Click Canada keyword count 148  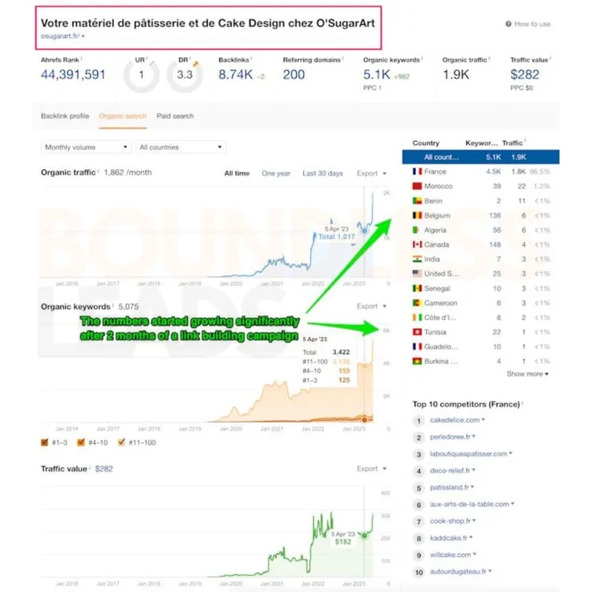click(495, 244)
